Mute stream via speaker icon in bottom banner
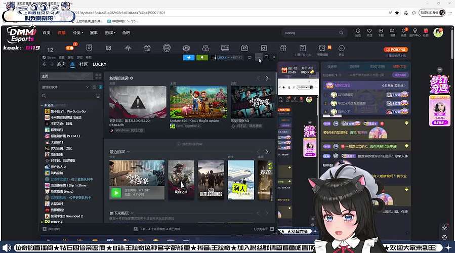The image size is (455, 253). click(x=6, y=248)
